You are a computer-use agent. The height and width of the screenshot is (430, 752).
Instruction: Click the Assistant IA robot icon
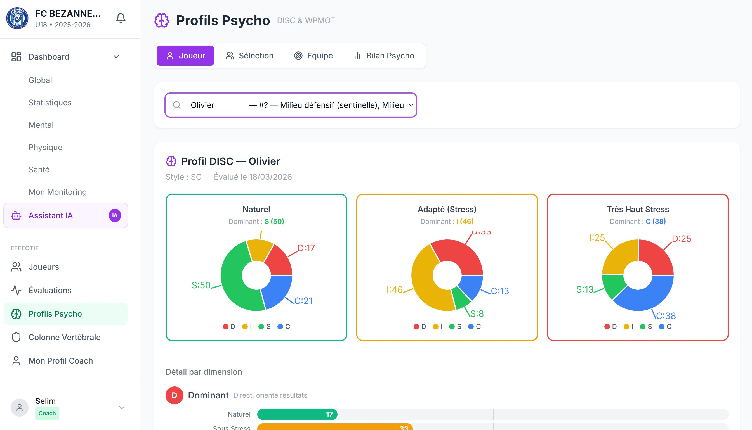(16, 216)
